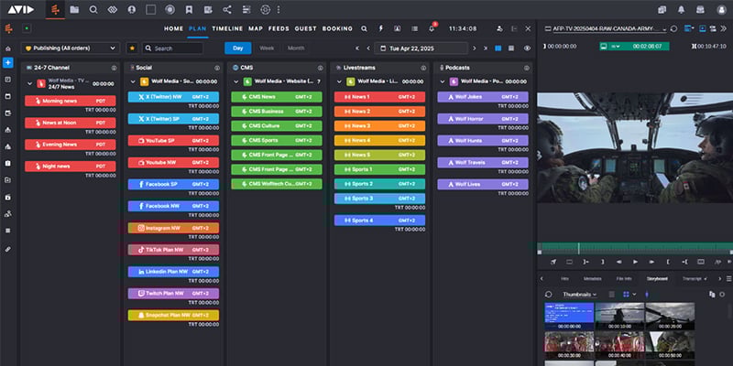The width and height of the screenshot is (733, 366).
Task: Toggle the green status indicator button
Action: click(27, 28)
